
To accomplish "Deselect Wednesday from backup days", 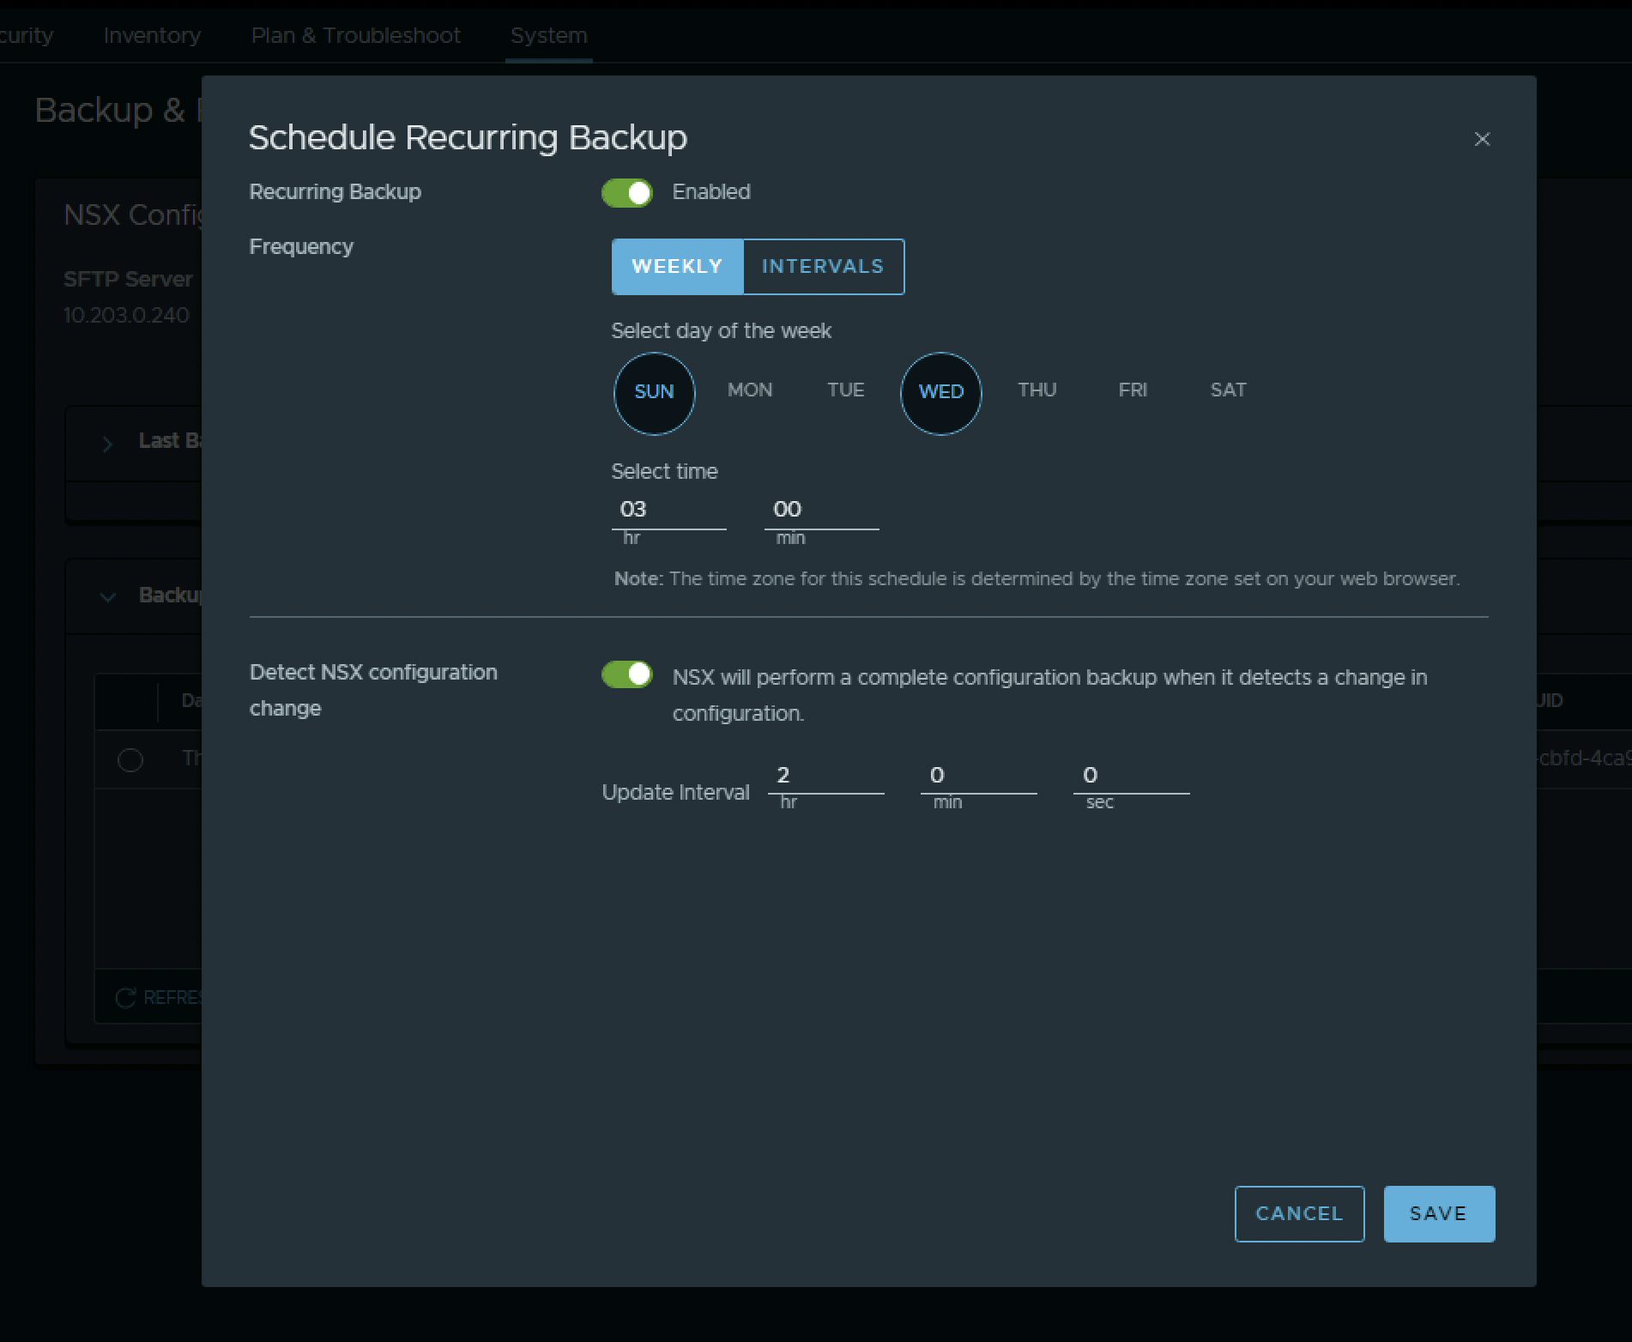I will 940,393.
